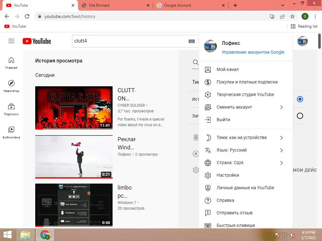The width and height of the screenshot is (322, 241).
Task: Click the Chrome profile D icon
Action: [x=305, y=16]
